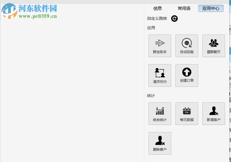
Task: Open the 建群聊天 group chat app
Action: pyautogui.click(x=214, y=46)
